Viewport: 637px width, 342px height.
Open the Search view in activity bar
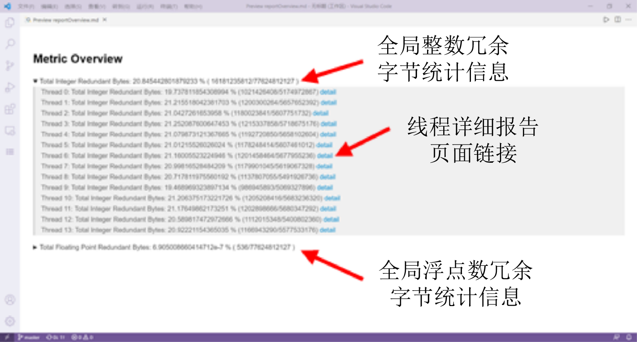10,44
